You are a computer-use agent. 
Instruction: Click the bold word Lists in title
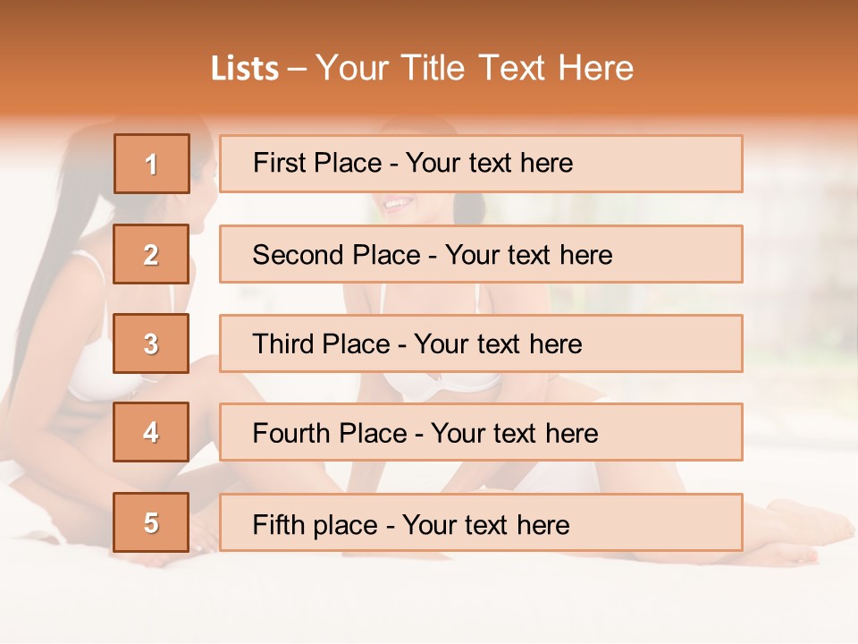(x=245, y=69)
